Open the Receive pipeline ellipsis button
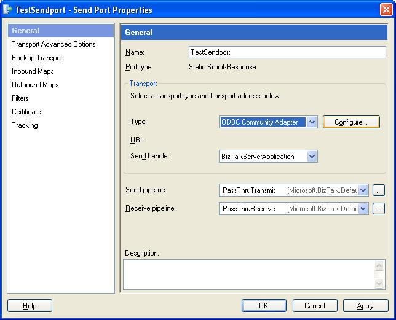This screenshot has height=320, width=396. [x=379, y=209]
